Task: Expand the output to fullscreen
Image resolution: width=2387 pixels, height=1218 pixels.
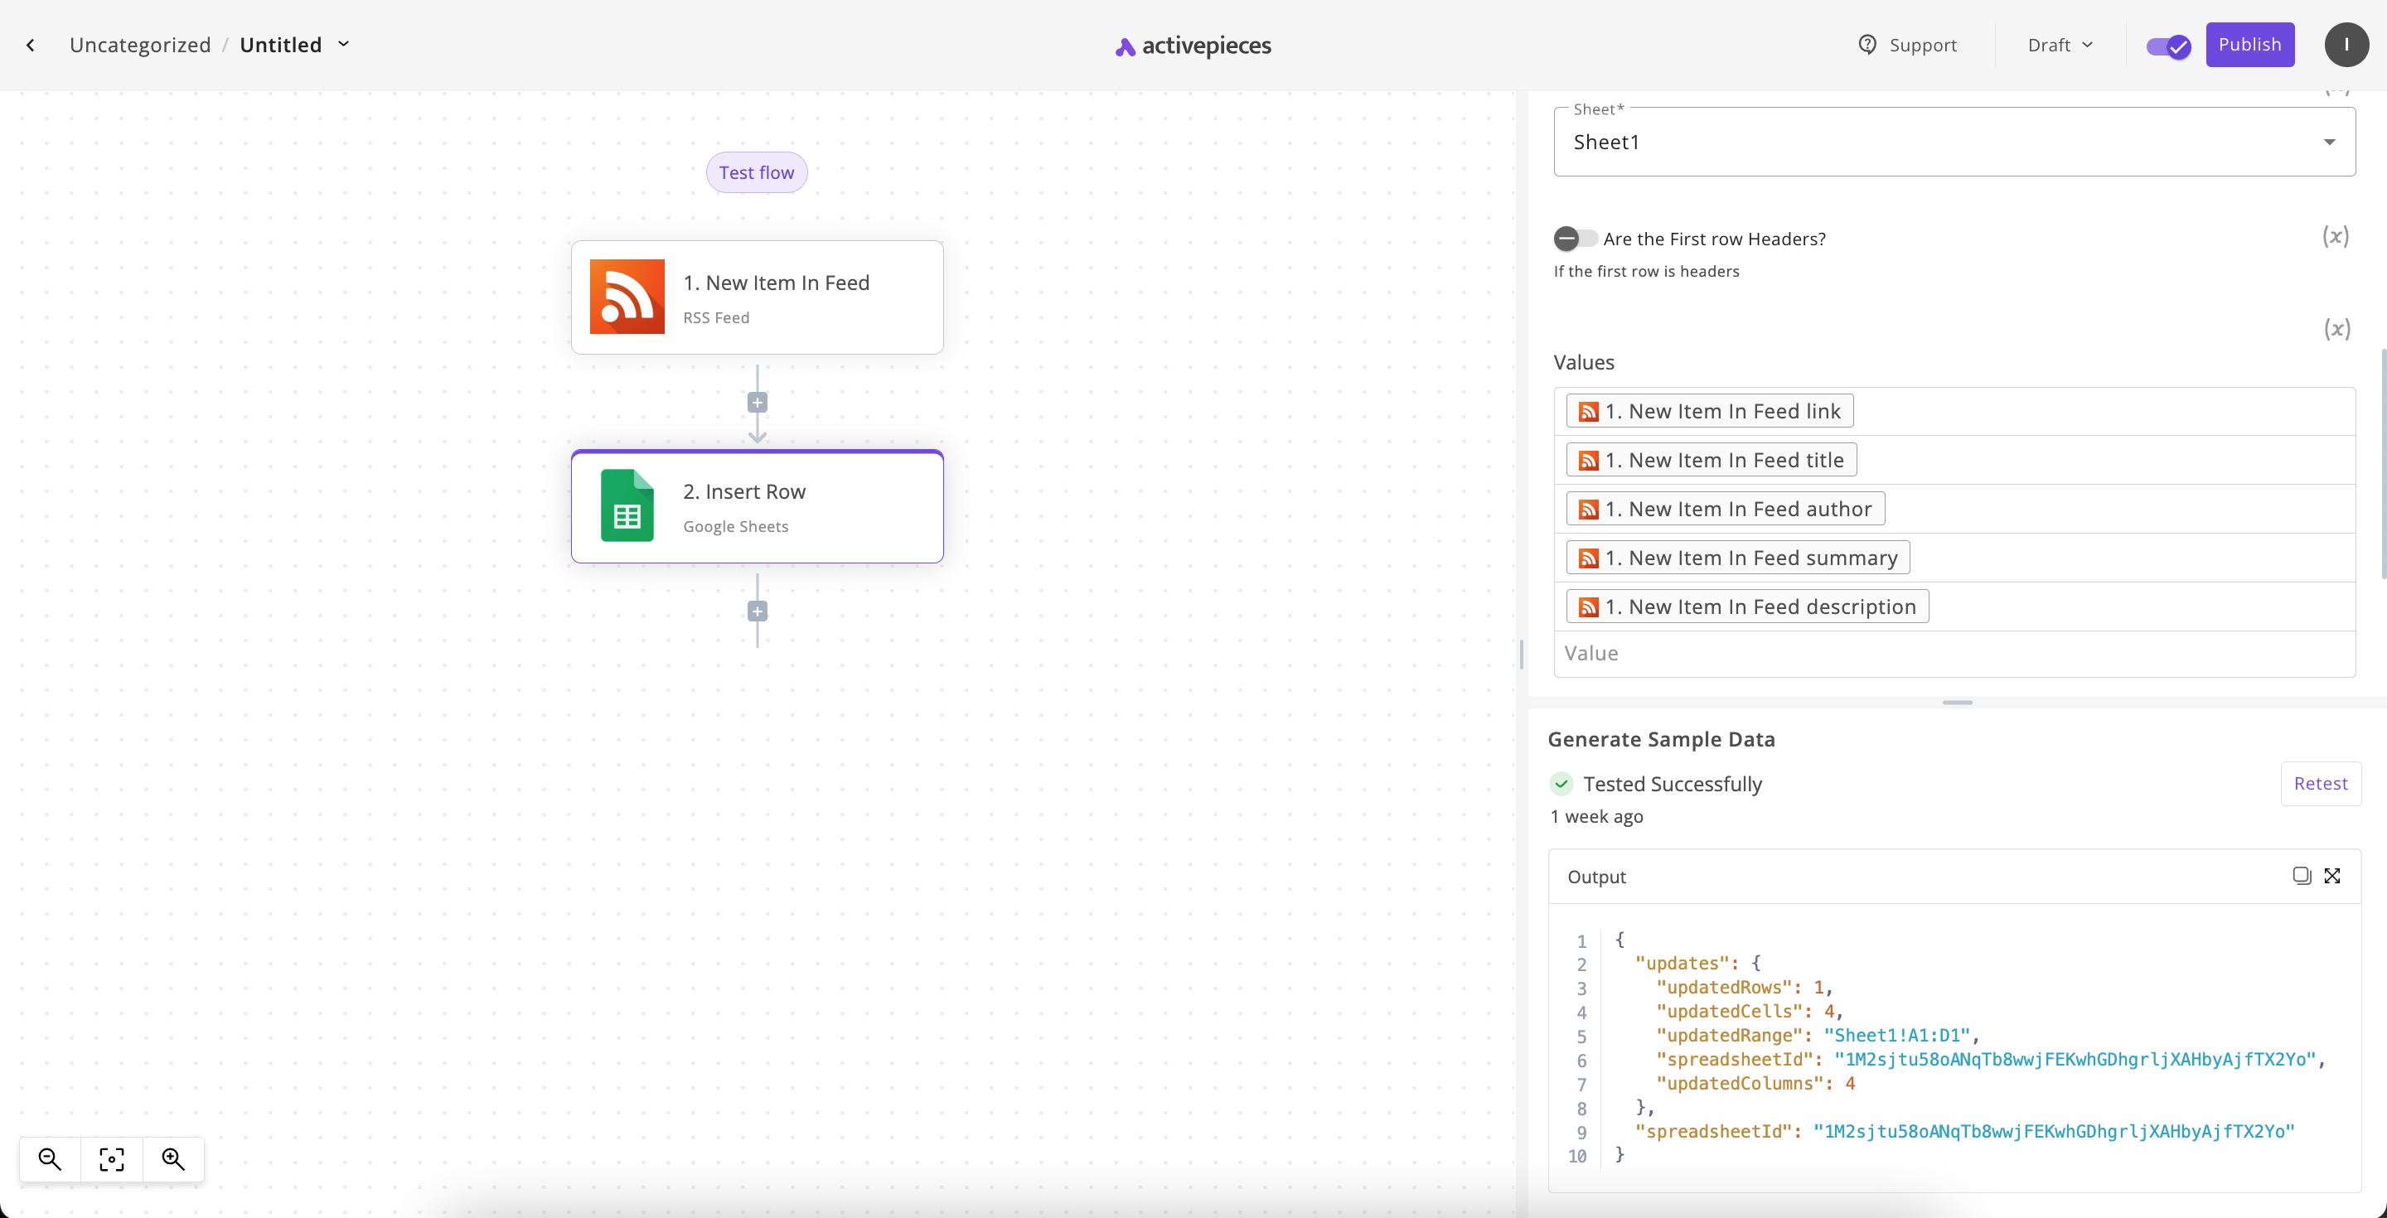Action: click(2332, 877)
